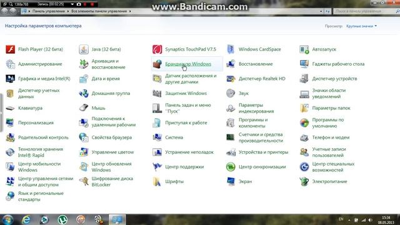Open the Дата и время icon
Image resolution: width=400 pixels, height=225 pixels.
click(x=84, y=79)
